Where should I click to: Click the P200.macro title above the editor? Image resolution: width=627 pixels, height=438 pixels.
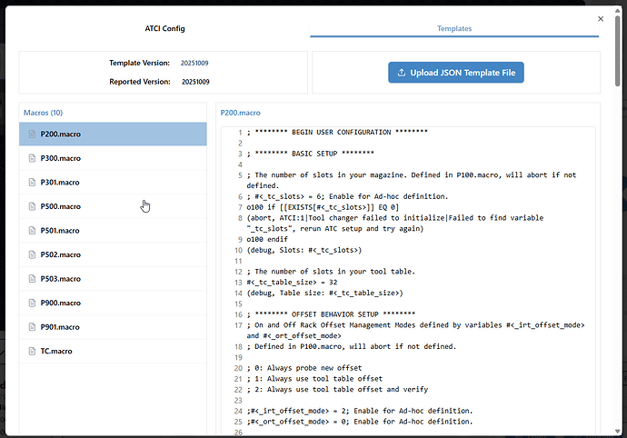coord(240,113)
